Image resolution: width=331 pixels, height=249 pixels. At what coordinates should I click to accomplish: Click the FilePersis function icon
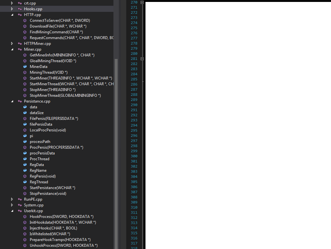(25, 119)
